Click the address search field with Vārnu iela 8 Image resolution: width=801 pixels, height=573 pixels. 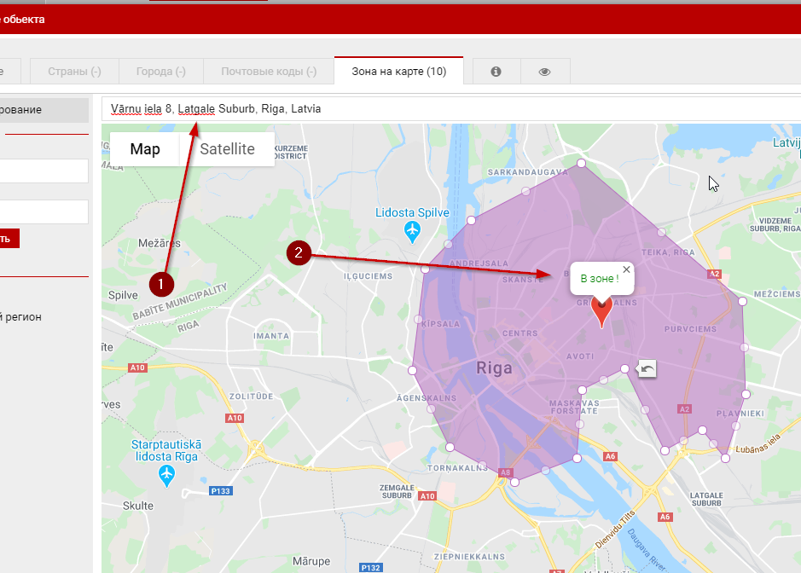pyautogui.click(x=451, y=109)
